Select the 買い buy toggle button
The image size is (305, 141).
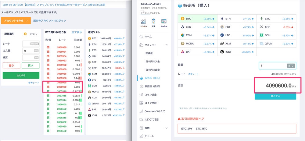coord(30,66)
